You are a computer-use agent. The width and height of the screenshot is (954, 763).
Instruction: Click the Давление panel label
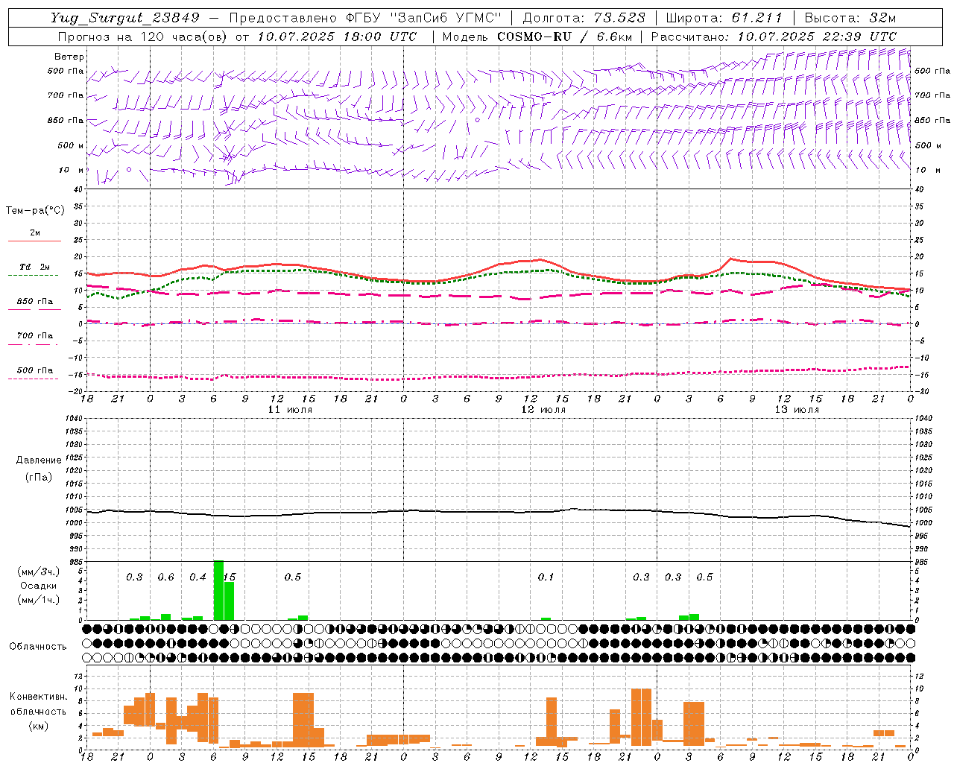click(x=39, y=460)
